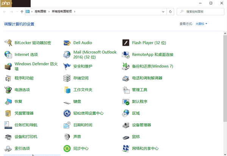Open BitLocker 驱动器加密 icon
This screenshot has height=156, width=227.
pos(8,43)
